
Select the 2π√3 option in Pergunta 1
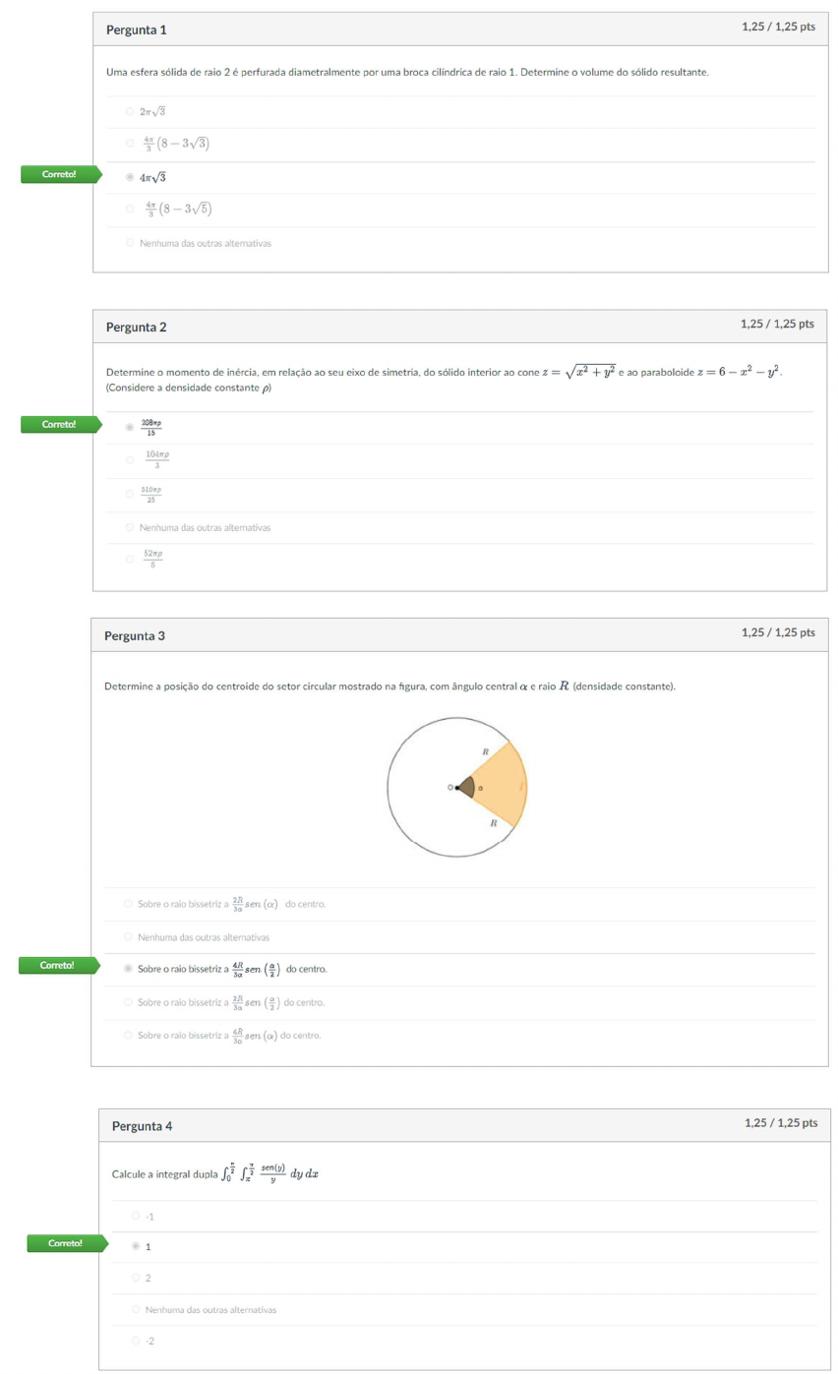[x=130, y=112]
